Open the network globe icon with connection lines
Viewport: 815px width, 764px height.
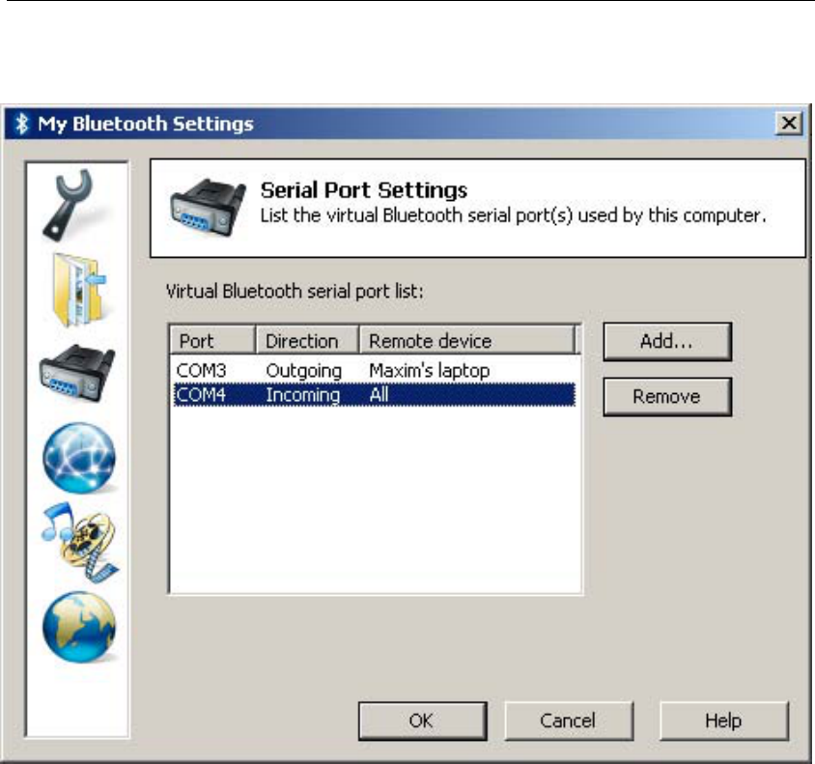click(x=79, y=458)
